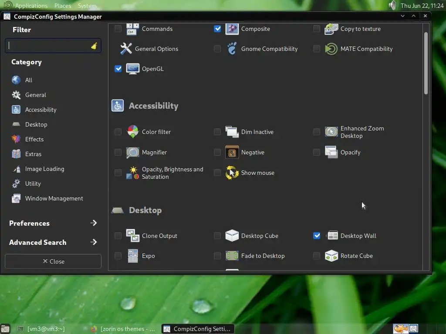Switch to vm3@vm3 terminal taskbar item

tap(41, 329)
